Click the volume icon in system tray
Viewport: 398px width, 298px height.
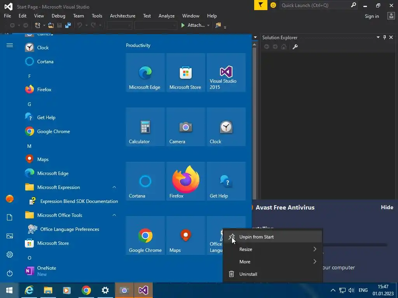click(x=351, y=290)
